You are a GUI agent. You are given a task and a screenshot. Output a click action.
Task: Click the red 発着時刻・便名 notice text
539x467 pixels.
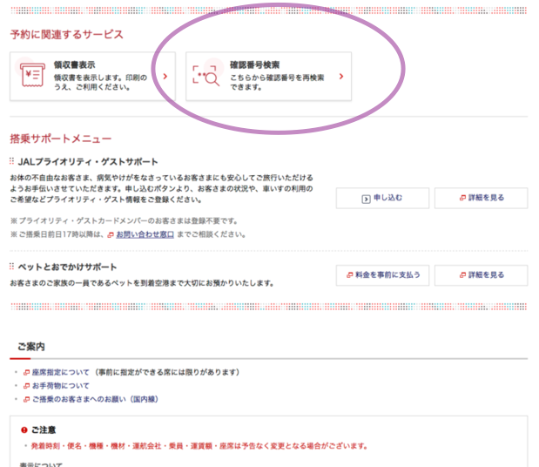coord(199,446)
